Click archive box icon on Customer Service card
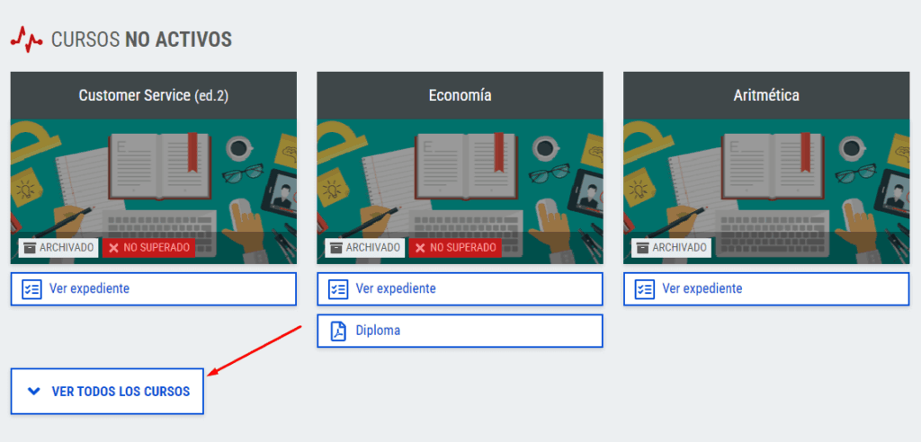This screenshot has width=921, height=442. tap(29, 248)
